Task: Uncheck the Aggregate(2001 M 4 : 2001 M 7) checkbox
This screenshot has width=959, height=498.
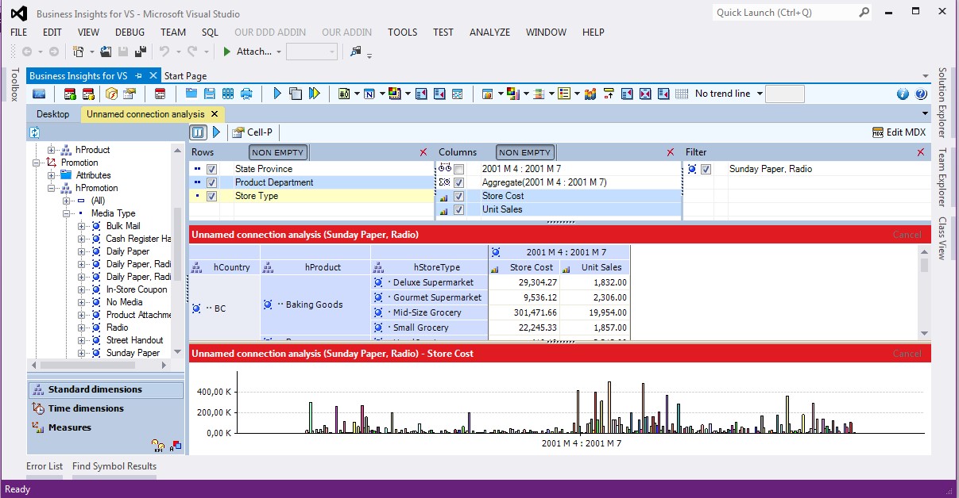Action: 458,182
